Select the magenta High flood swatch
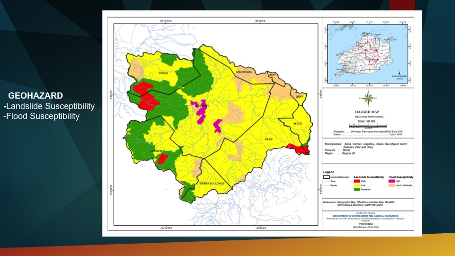The height and width of the screenshot is (256, 455). (x=392, y=181)
